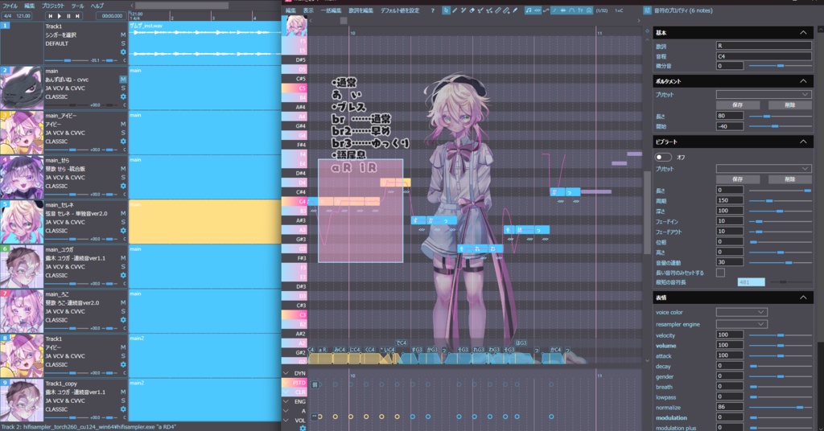Open the voice color dropdown

[741, 312]
